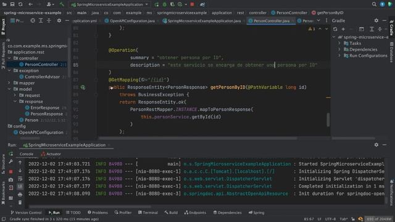Expand Gradle Dependencies node
The image size is (395, 222).
point(339,49)
